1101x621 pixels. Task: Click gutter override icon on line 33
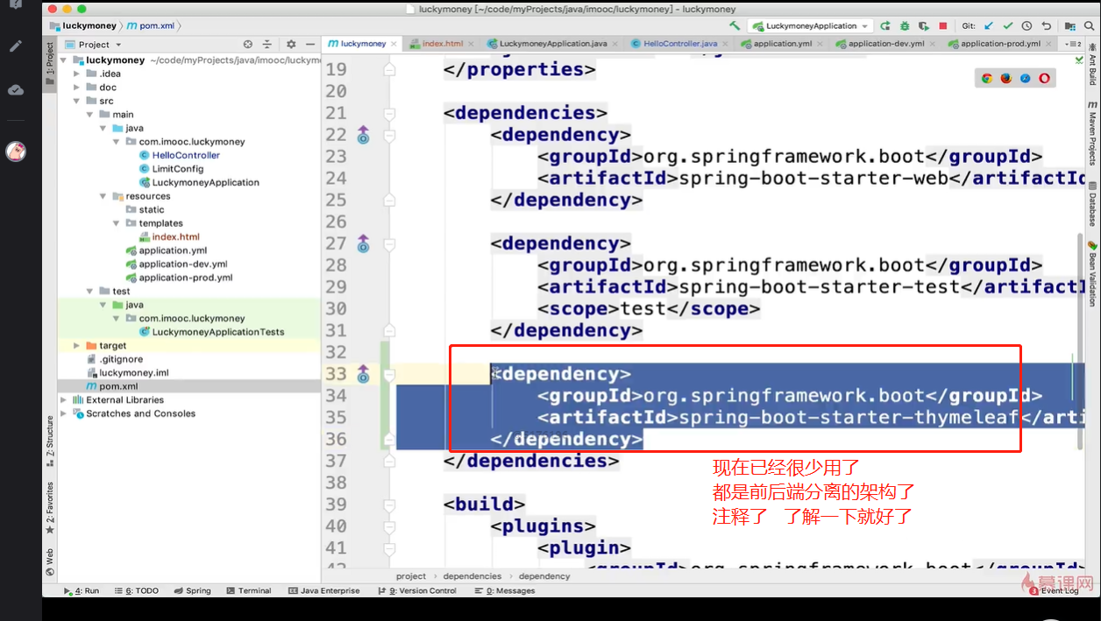[363, 374]
